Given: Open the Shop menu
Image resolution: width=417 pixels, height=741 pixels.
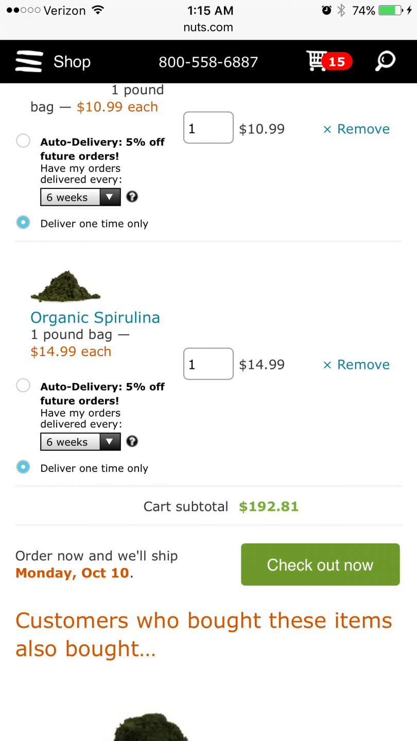Looking at the screenshot, I should (72, 62).
